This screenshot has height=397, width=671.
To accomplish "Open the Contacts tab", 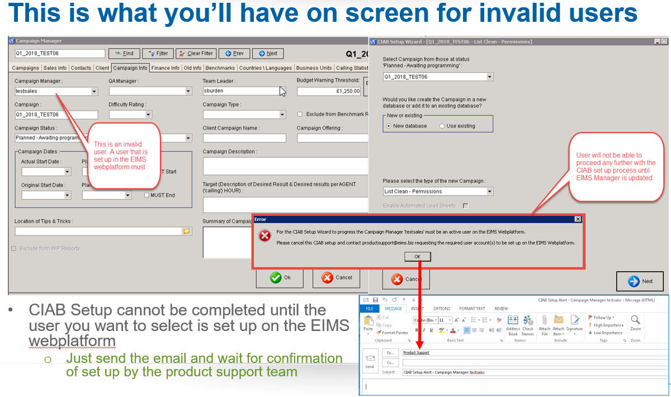I will 81,68.
